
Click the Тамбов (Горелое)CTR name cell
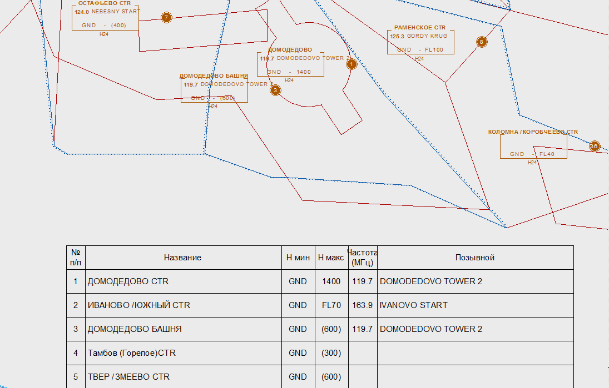point(132,353)
